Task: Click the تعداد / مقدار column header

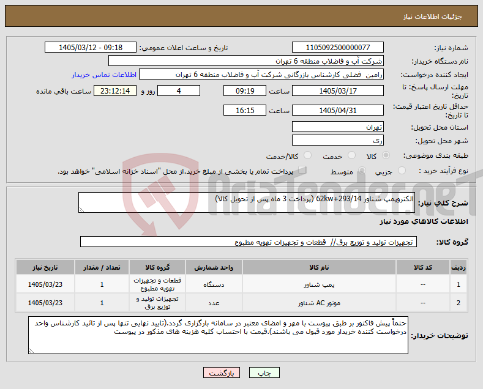Action: point(102,267)
